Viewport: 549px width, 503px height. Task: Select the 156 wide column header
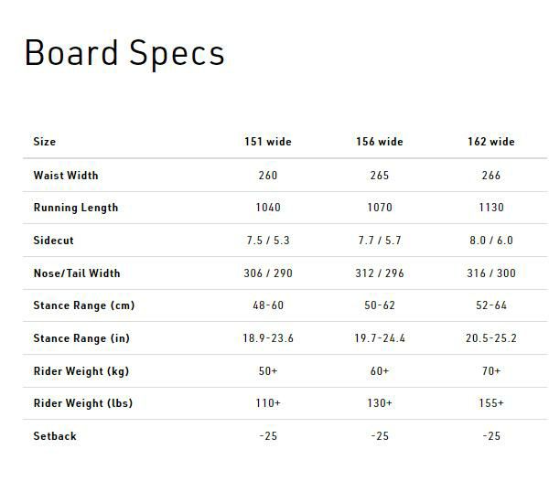[x=380, y=142]
